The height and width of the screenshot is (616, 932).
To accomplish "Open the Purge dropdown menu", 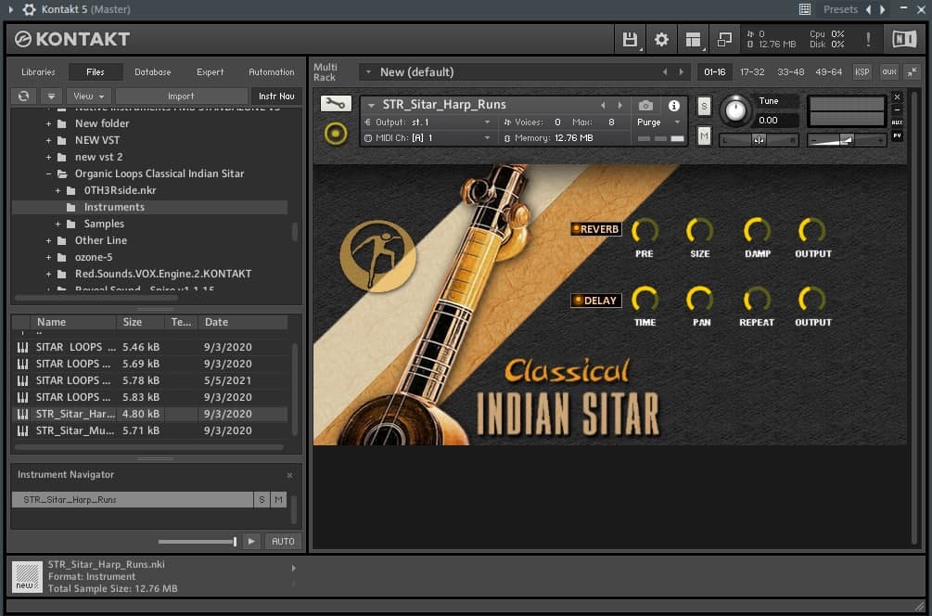I will pos(658,122).
